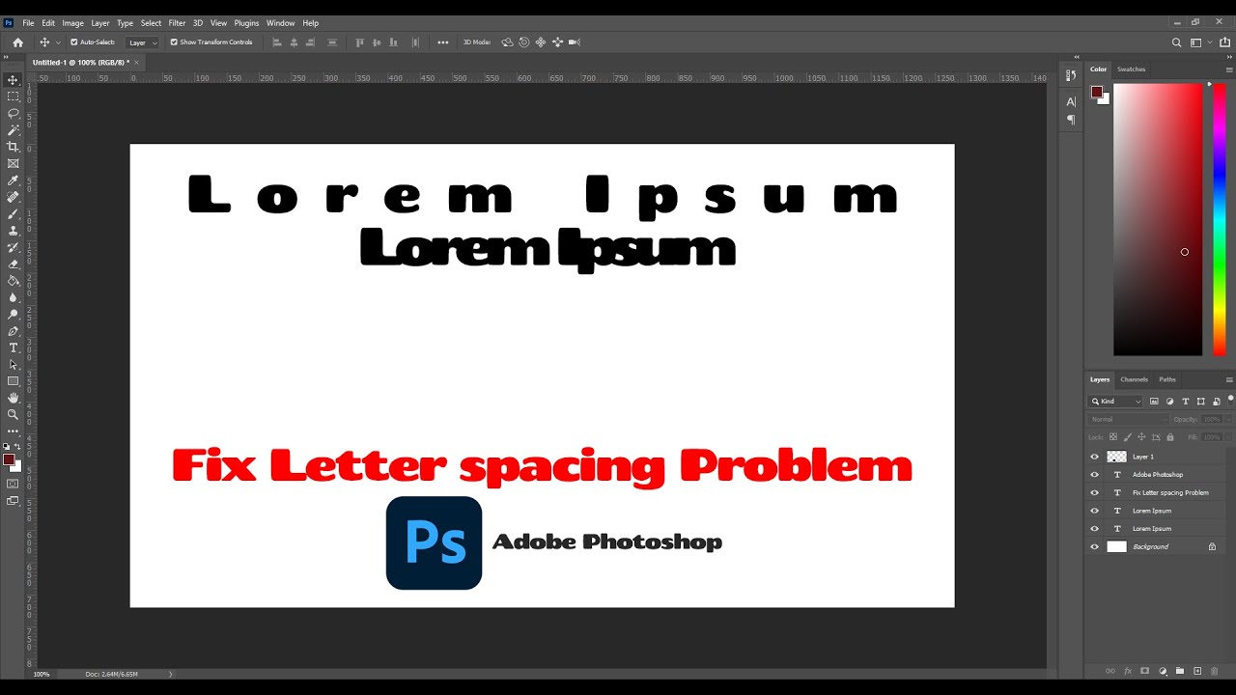The image size is (1236, 695).
Task: Select the Zoom tool
Action: [14, 414]
